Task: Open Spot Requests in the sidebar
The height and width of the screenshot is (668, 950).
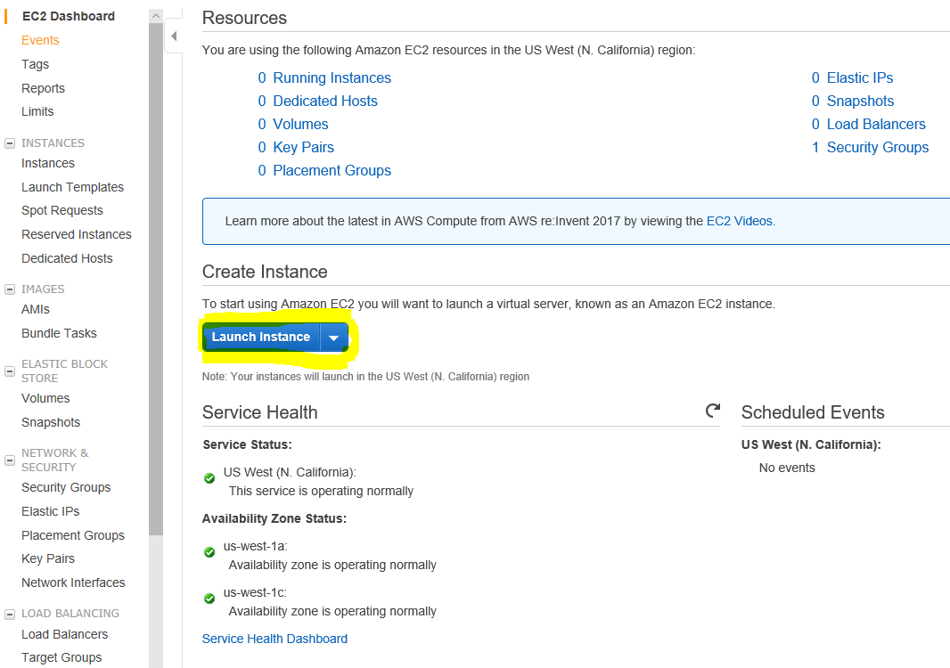Action: (x=62, y=210)
